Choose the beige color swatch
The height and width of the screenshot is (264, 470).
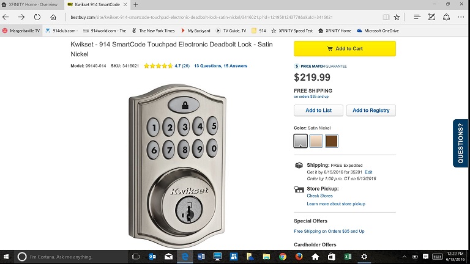(316, 141)
